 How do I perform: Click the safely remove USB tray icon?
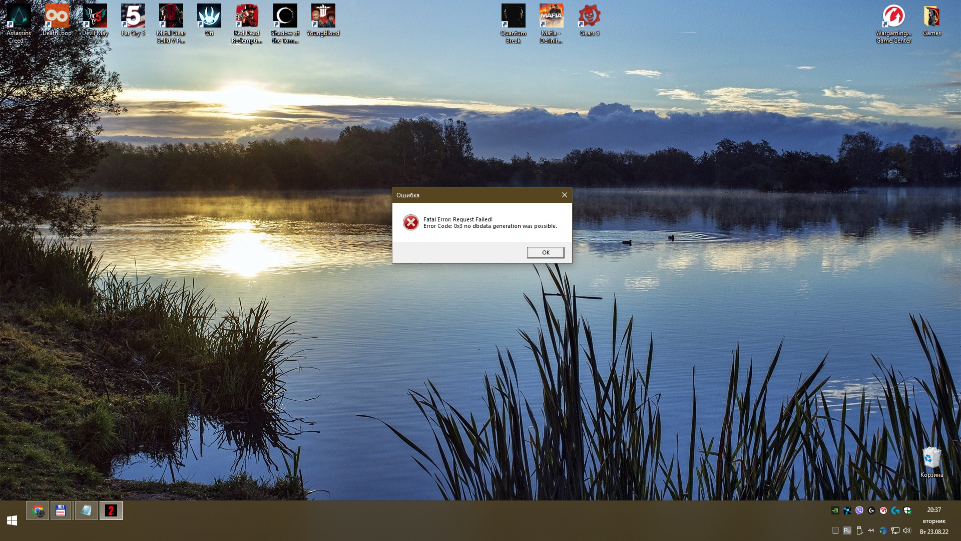(x=859, y=530)
